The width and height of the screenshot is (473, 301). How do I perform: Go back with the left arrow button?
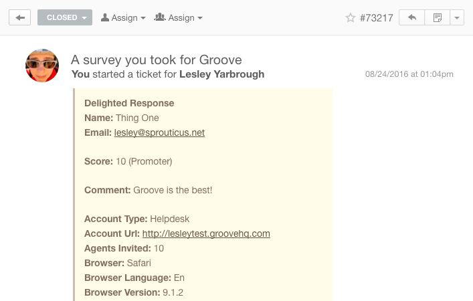[19, 17]
